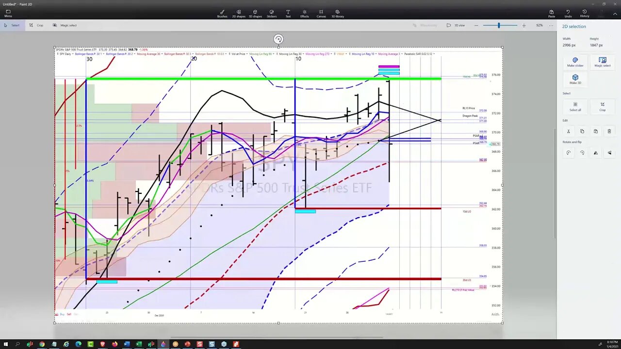Choose the Select tool
The height and width of the screenshot is (349, 621).
(x=12, y=25)
